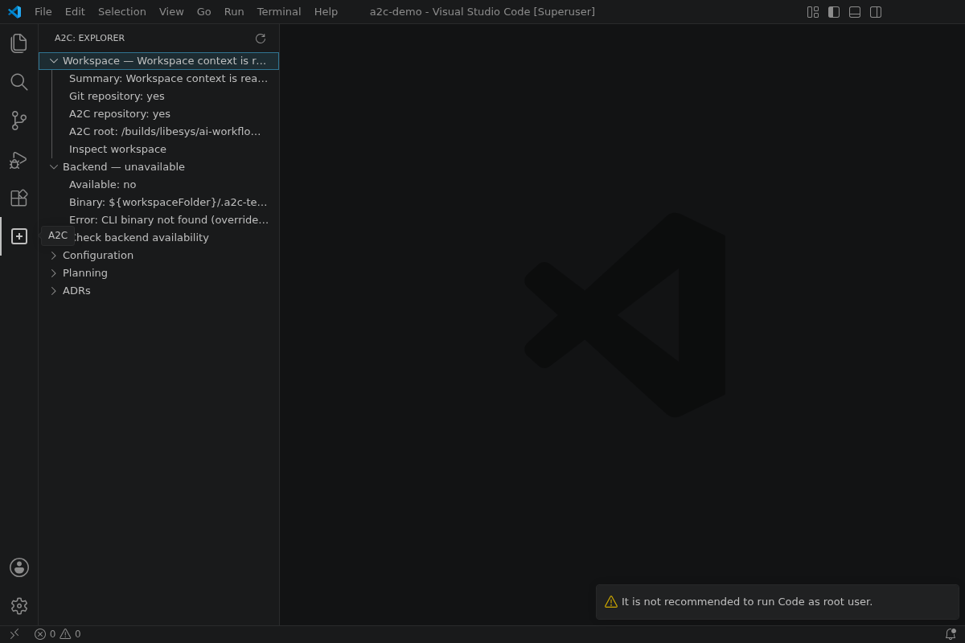Select the Available: no row
This screenshot has height=643, width=965.
click(x=159, y=185)
